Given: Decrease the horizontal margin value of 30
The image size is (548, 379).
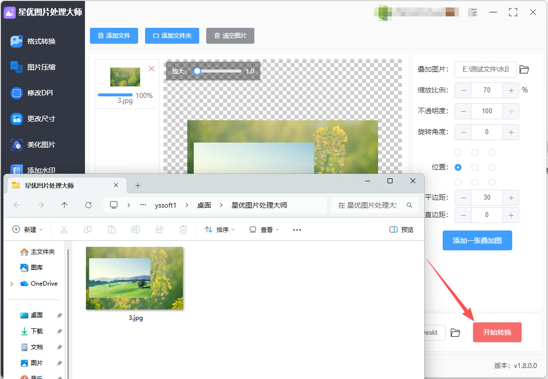Looking at the screenshot, I should click(x=463, y=198).
